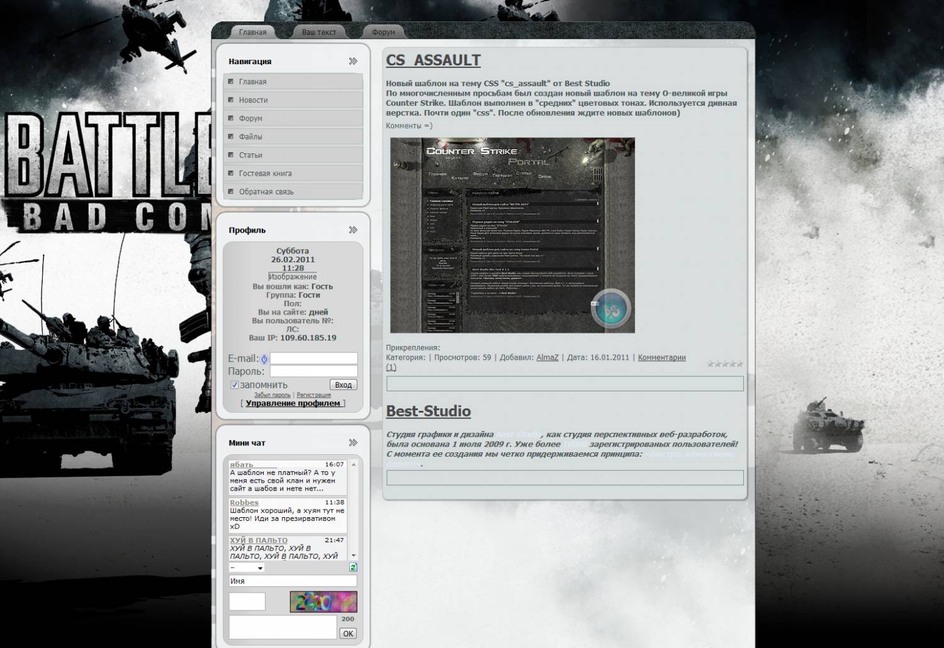Open the Регистрация link
Viewport: 944px width, 648px height.
[x=313, y=394]
